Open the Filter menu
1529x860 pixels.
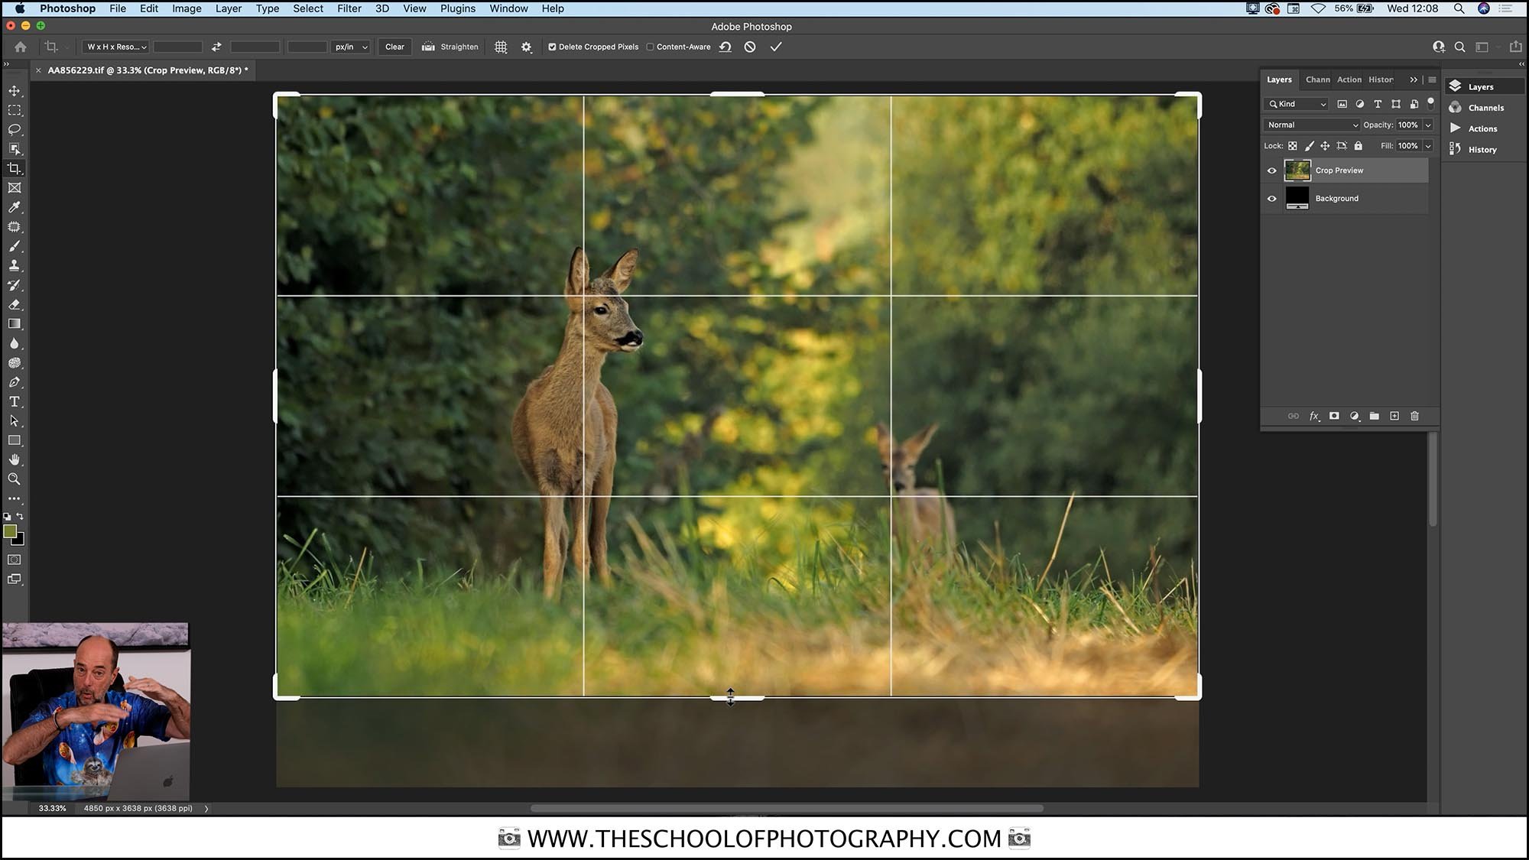point(349,8)
